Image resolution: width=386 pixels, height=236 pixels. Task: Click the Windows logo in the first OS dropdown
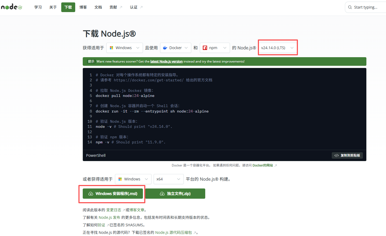tap(111, 48)
